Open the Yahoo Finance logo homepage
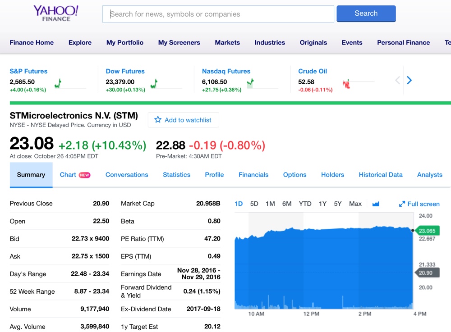The image size is (451, 332). (56, 14)
